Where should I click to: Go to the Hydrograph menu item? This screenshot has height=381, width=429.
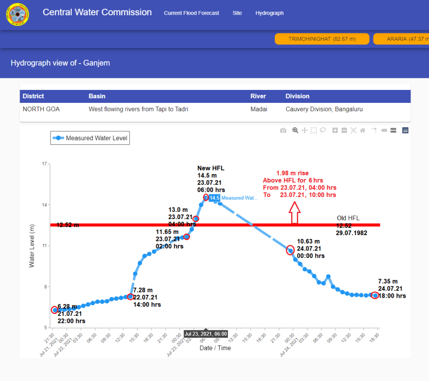point(269,13)
